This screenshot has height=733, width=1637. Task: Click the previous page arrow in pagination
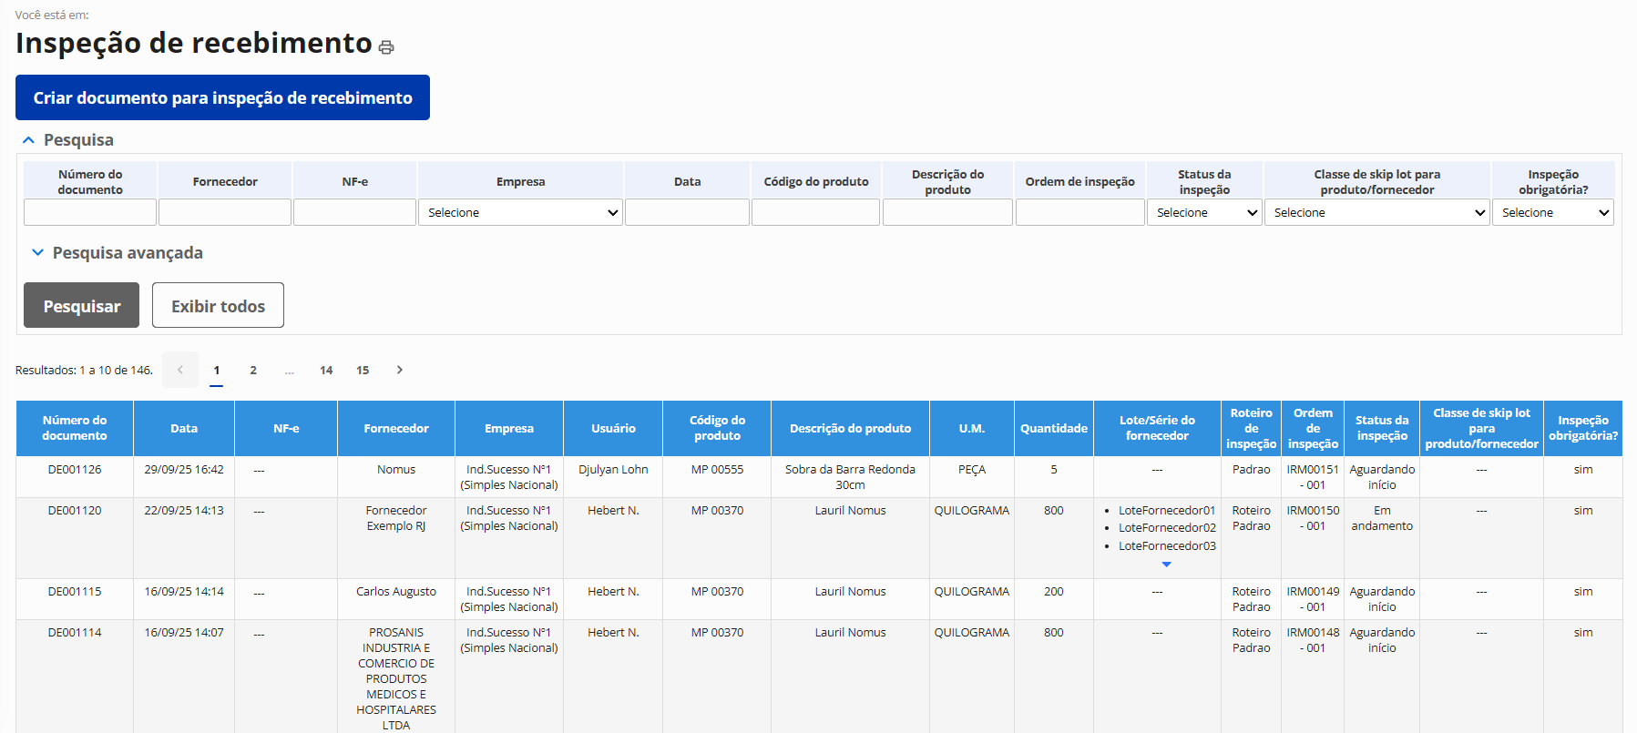click(x=180, y=370)
